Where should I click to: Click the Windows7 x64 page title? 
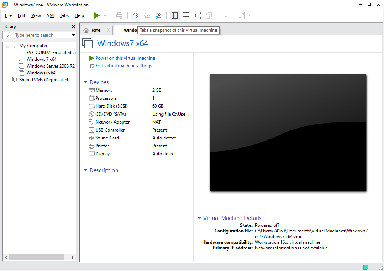123,43
